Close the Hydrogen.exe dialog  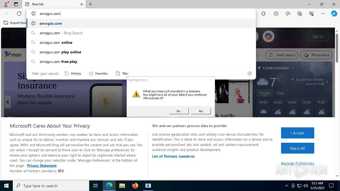pos(211,80)
